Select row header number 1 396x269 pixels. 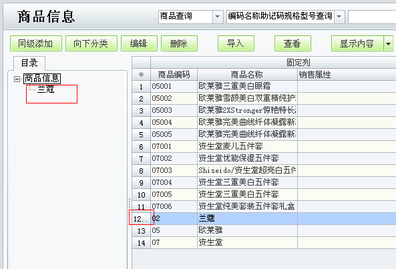(141, 86)
